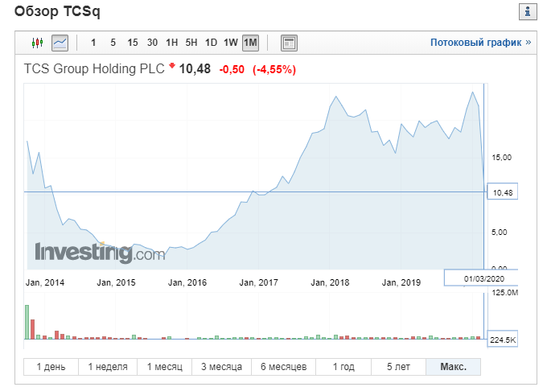Click the Jan, 2019 axis label
The height and width of the screenshot is (387, 547).
click(401, 282)
